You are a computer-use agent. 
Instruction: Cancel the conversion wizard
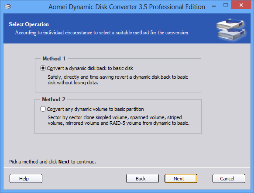click(229, 179)
